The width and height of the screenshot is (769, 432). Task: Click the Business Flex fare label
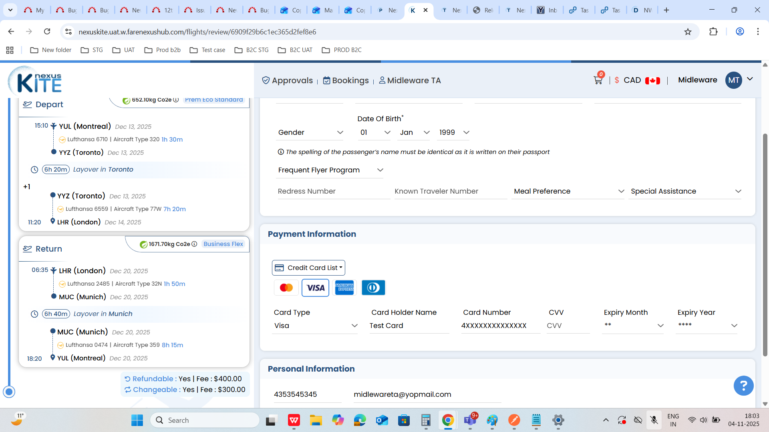tap(223, 244)
